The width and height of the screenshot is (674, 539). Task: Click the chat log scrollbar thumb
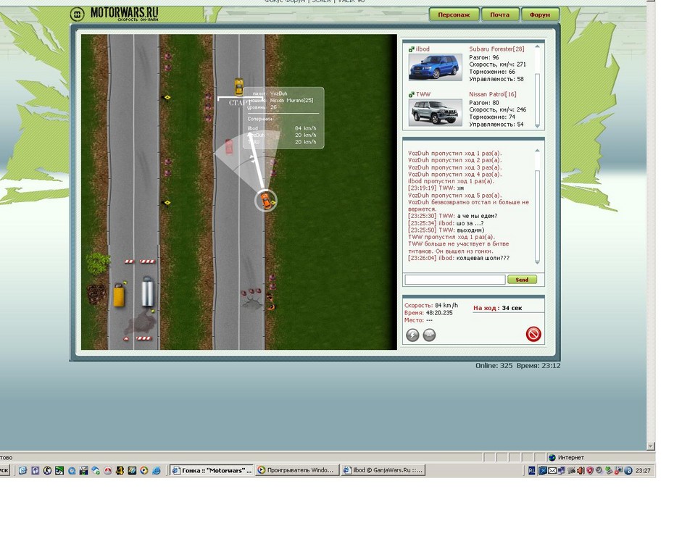[x=537, y=214]
